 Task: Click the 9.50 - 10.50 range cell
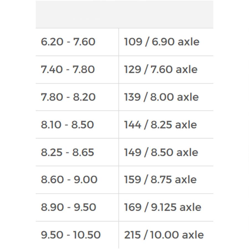[x=71, y=235]
